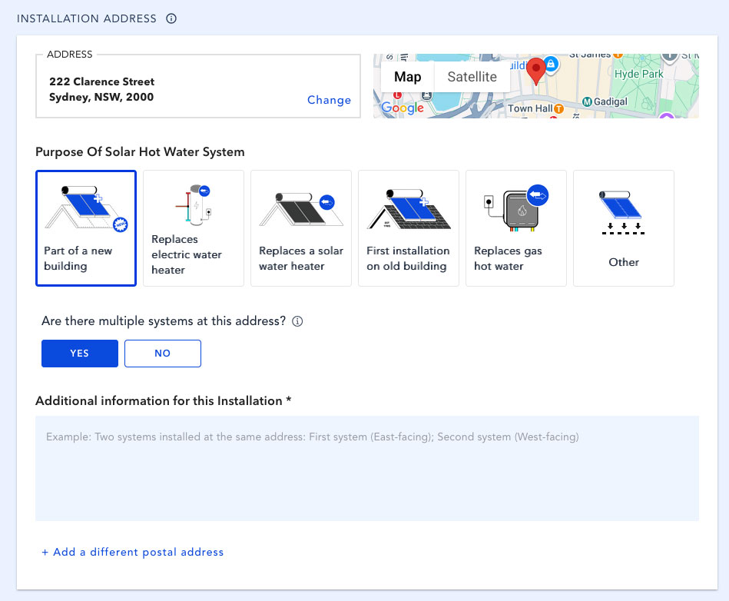
Task: Focus the additional information text area
Action: (x=367, y=468)
